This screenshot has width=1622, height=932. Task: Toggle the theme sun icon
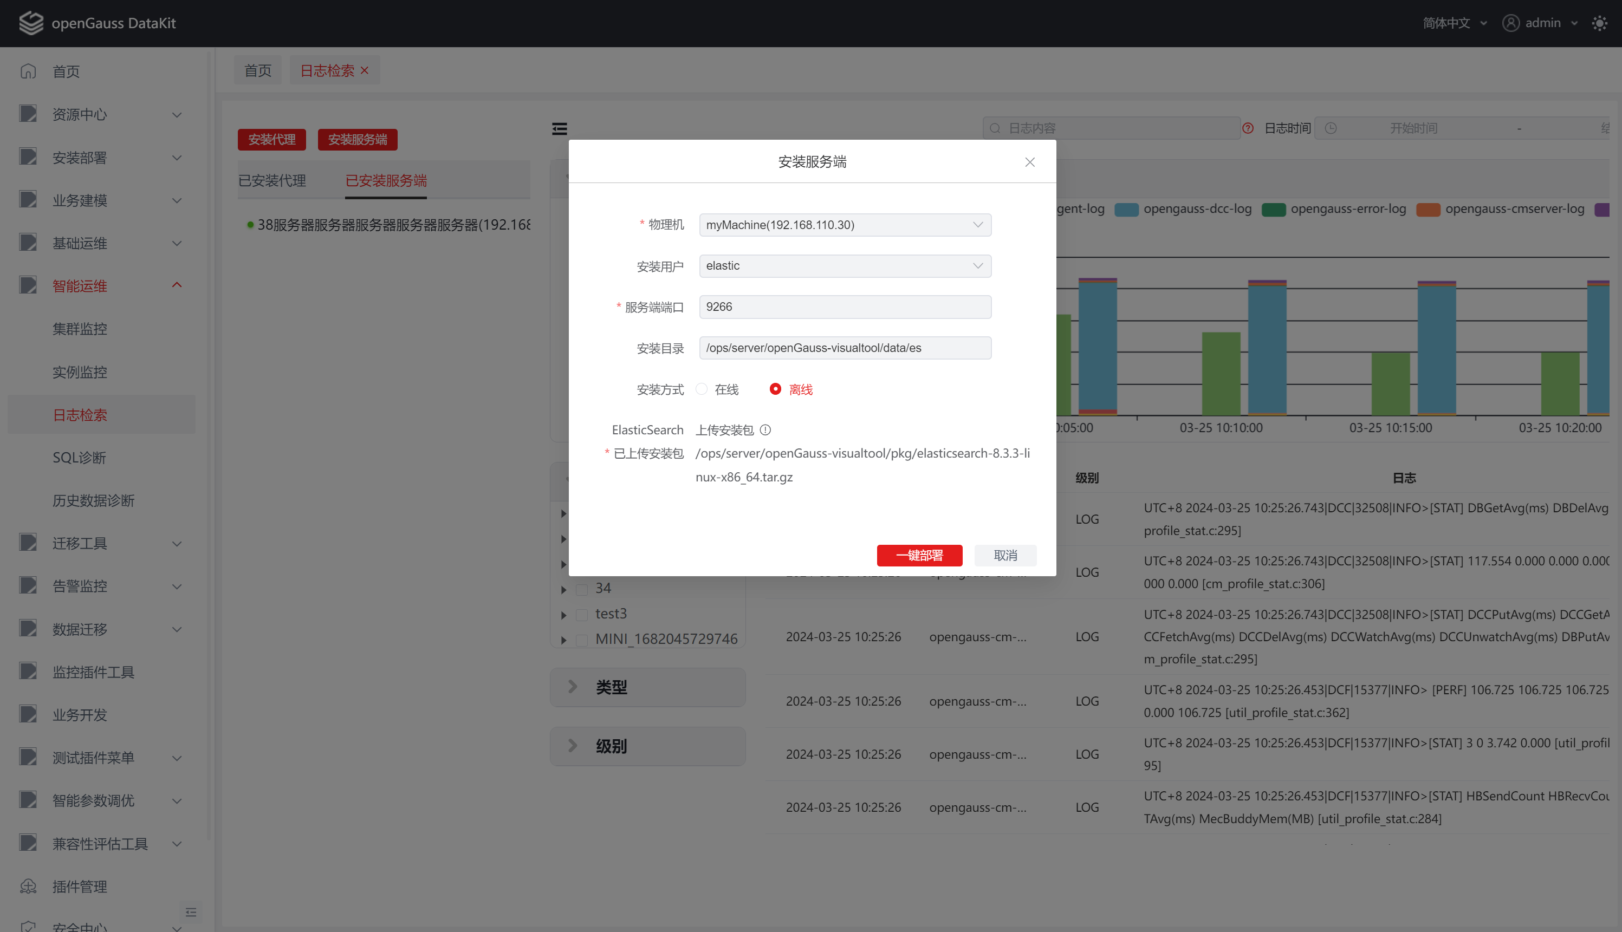click(x=1599, y=23)
